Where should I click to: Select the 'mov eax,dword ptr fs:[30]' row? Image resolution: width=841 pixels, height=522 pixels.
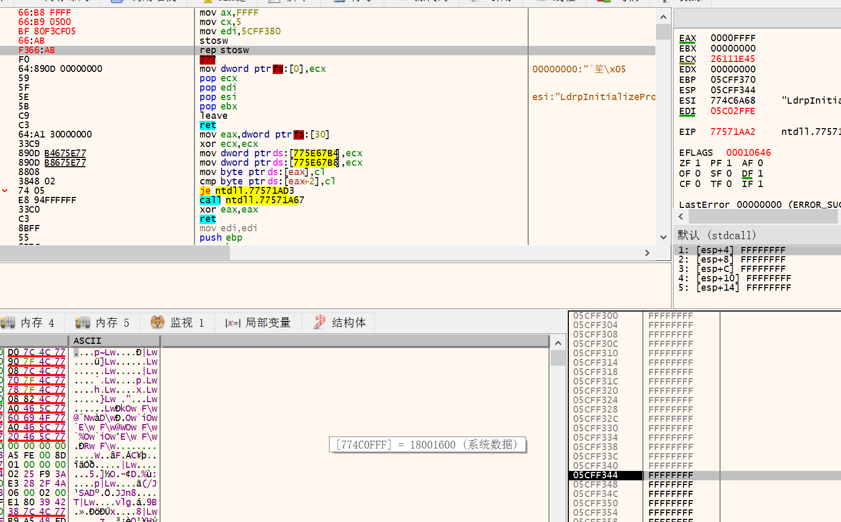(265, 134)
